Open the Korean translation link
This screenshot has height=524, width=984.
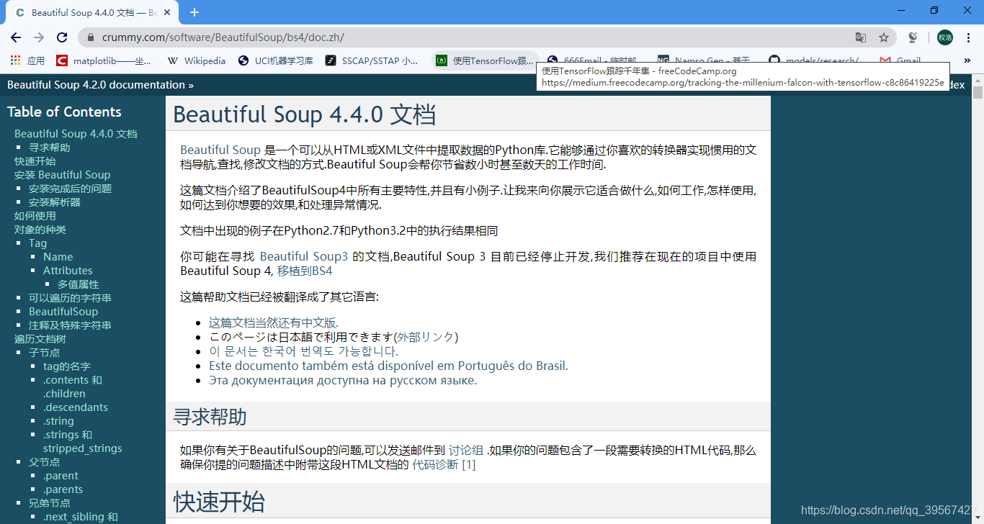pos(303,351)
